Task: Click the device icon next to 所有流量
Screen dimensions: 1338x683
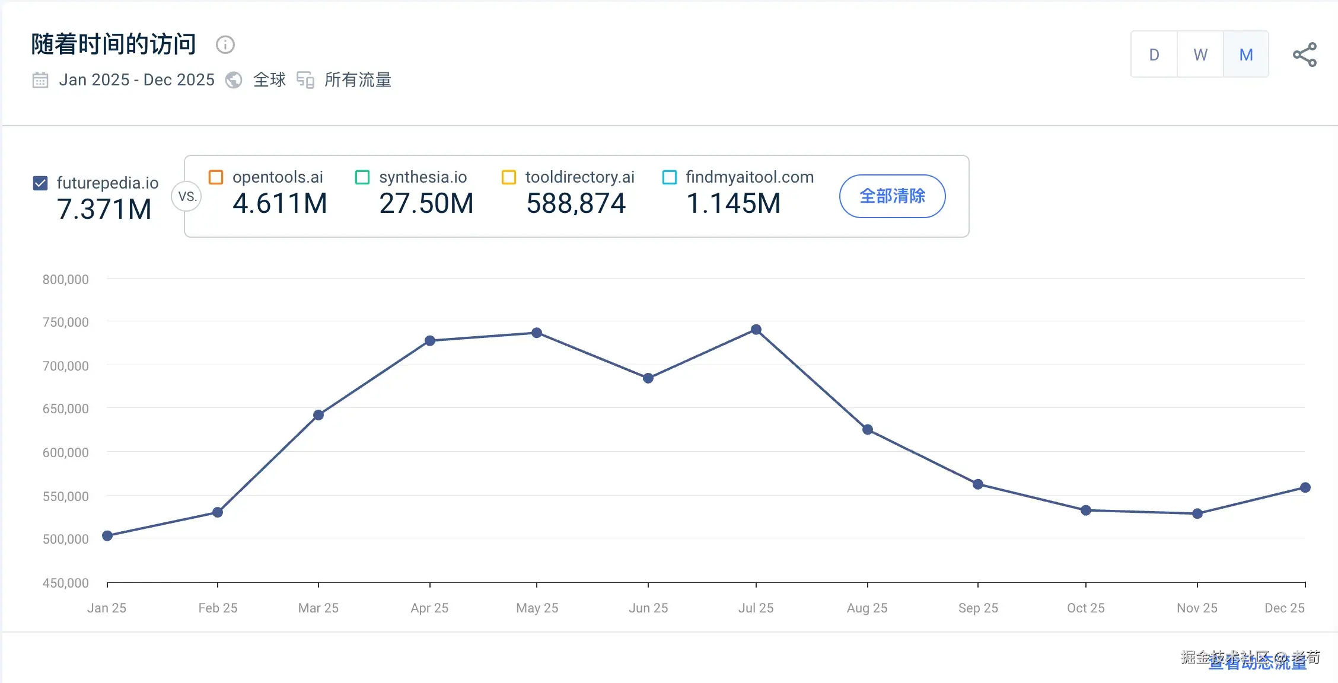Action: tap(305, 80)
